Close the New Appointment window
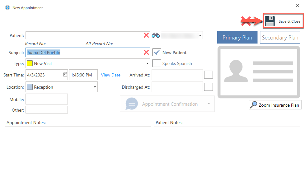 coord(298,6)
